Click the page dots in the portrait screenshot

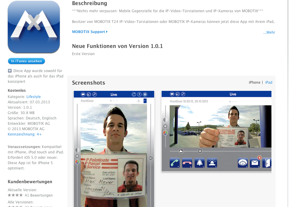[114, 101]
